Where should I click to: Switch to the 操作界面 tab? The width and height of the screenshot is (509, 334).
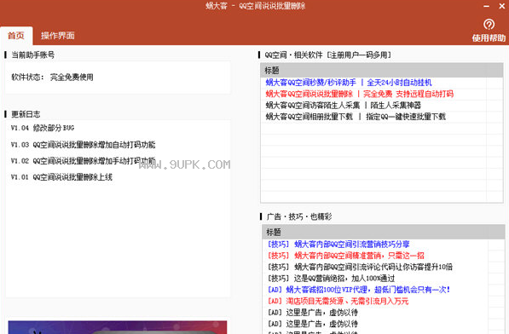point(58,36)
